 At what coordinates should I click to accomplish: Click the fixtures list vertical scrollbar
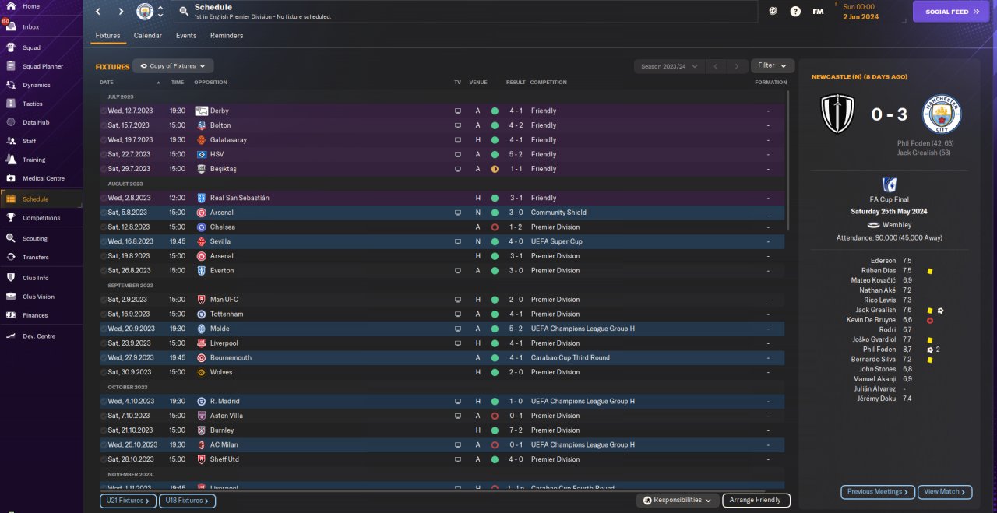click(x=789, y=160)
